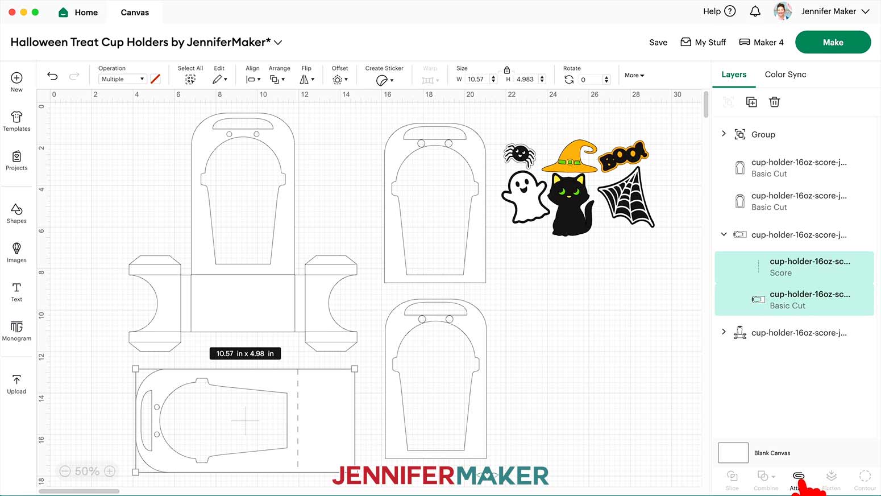Screen dimensions: 881x496
Task: Open Projects from the left sidebar
Action: 16,160
